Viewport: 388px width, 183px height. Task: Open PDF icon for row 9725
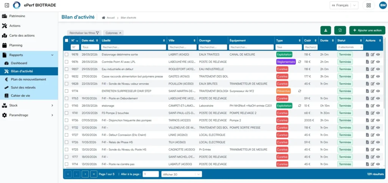[368, 150]
